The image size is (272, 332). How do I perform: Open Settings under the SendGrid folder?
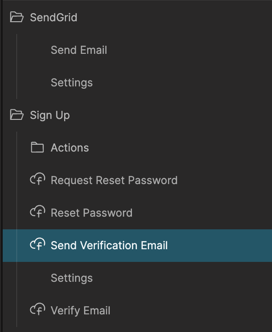point(71,83)
